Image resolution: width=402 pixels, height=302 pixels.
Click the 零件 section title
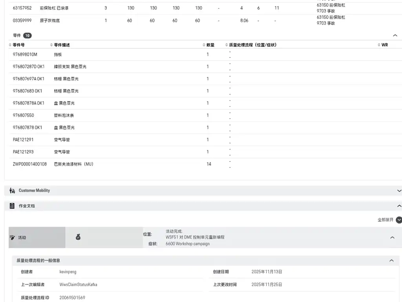(17, 35)
